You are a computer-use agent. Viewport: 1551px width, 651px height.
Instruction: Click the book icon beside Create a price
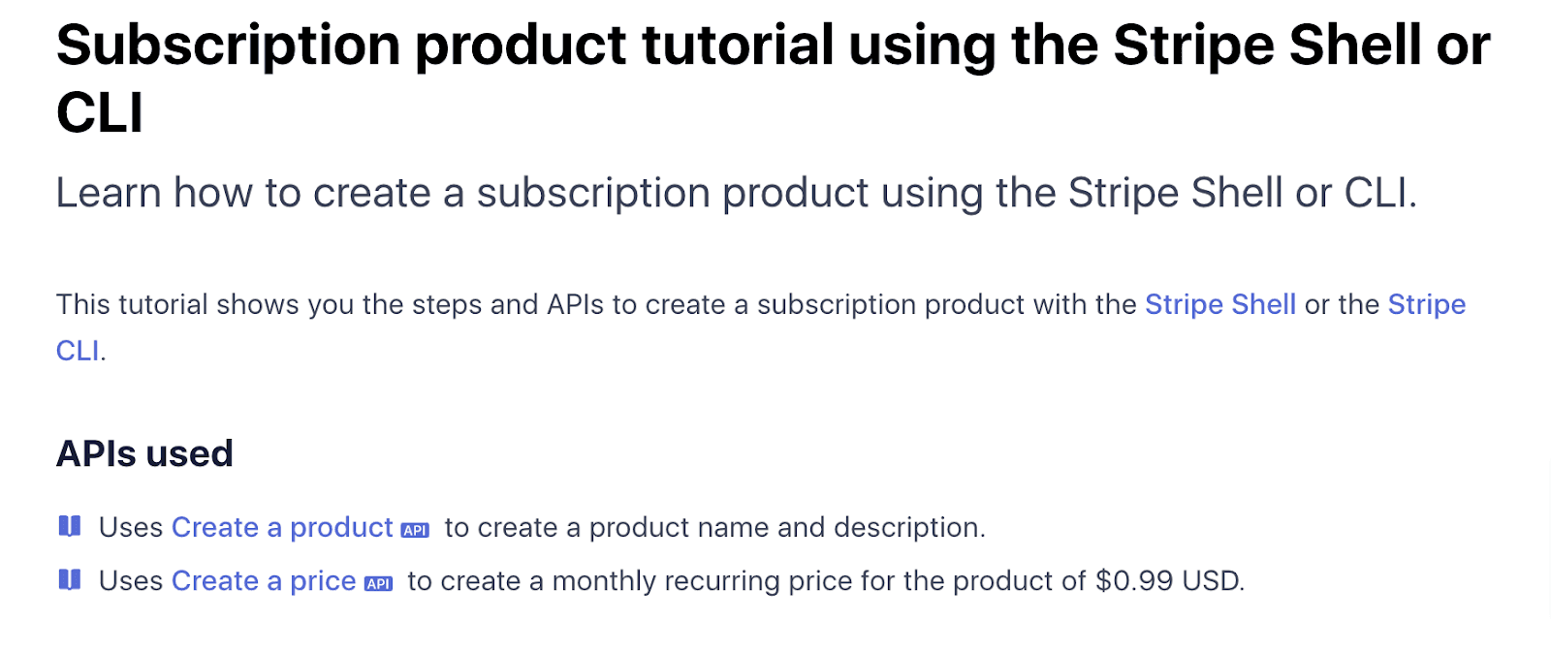(70, 579)
